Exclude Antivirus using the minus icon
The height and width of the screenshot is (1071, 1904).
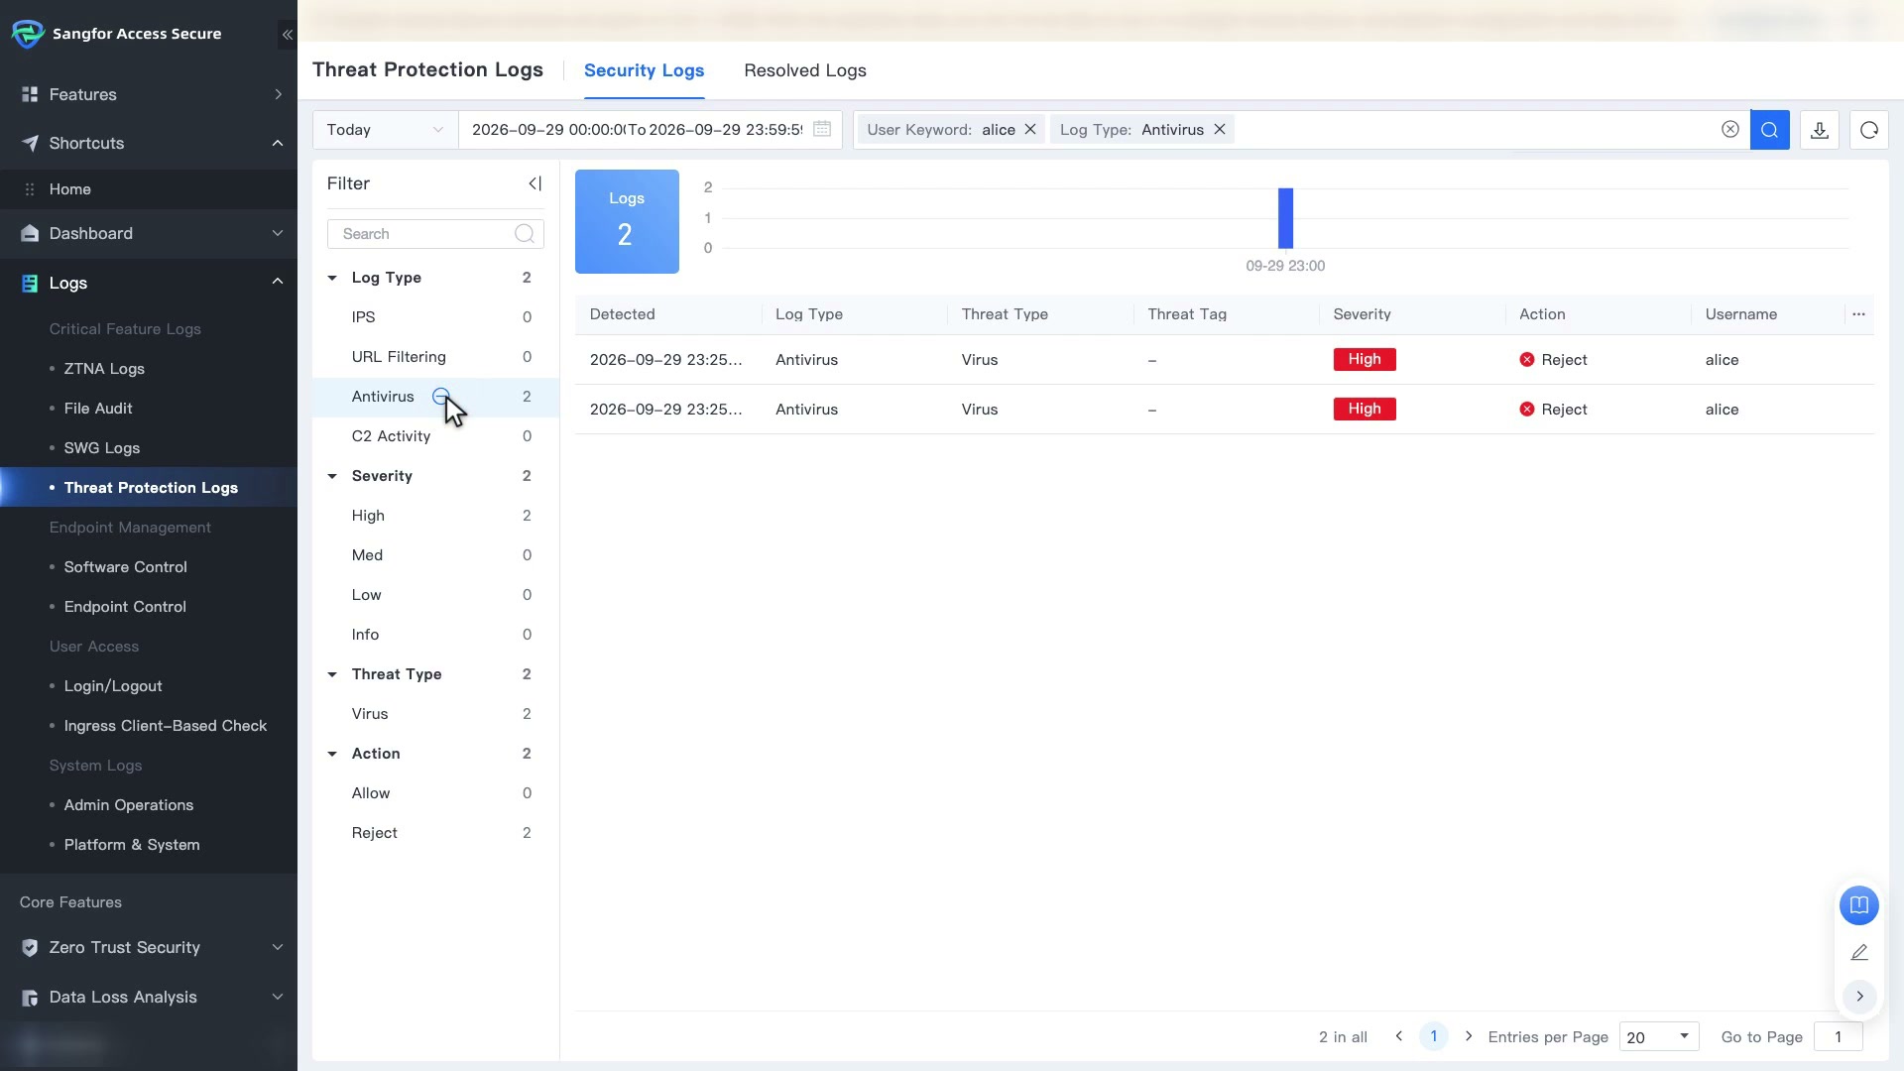(440, 396)
